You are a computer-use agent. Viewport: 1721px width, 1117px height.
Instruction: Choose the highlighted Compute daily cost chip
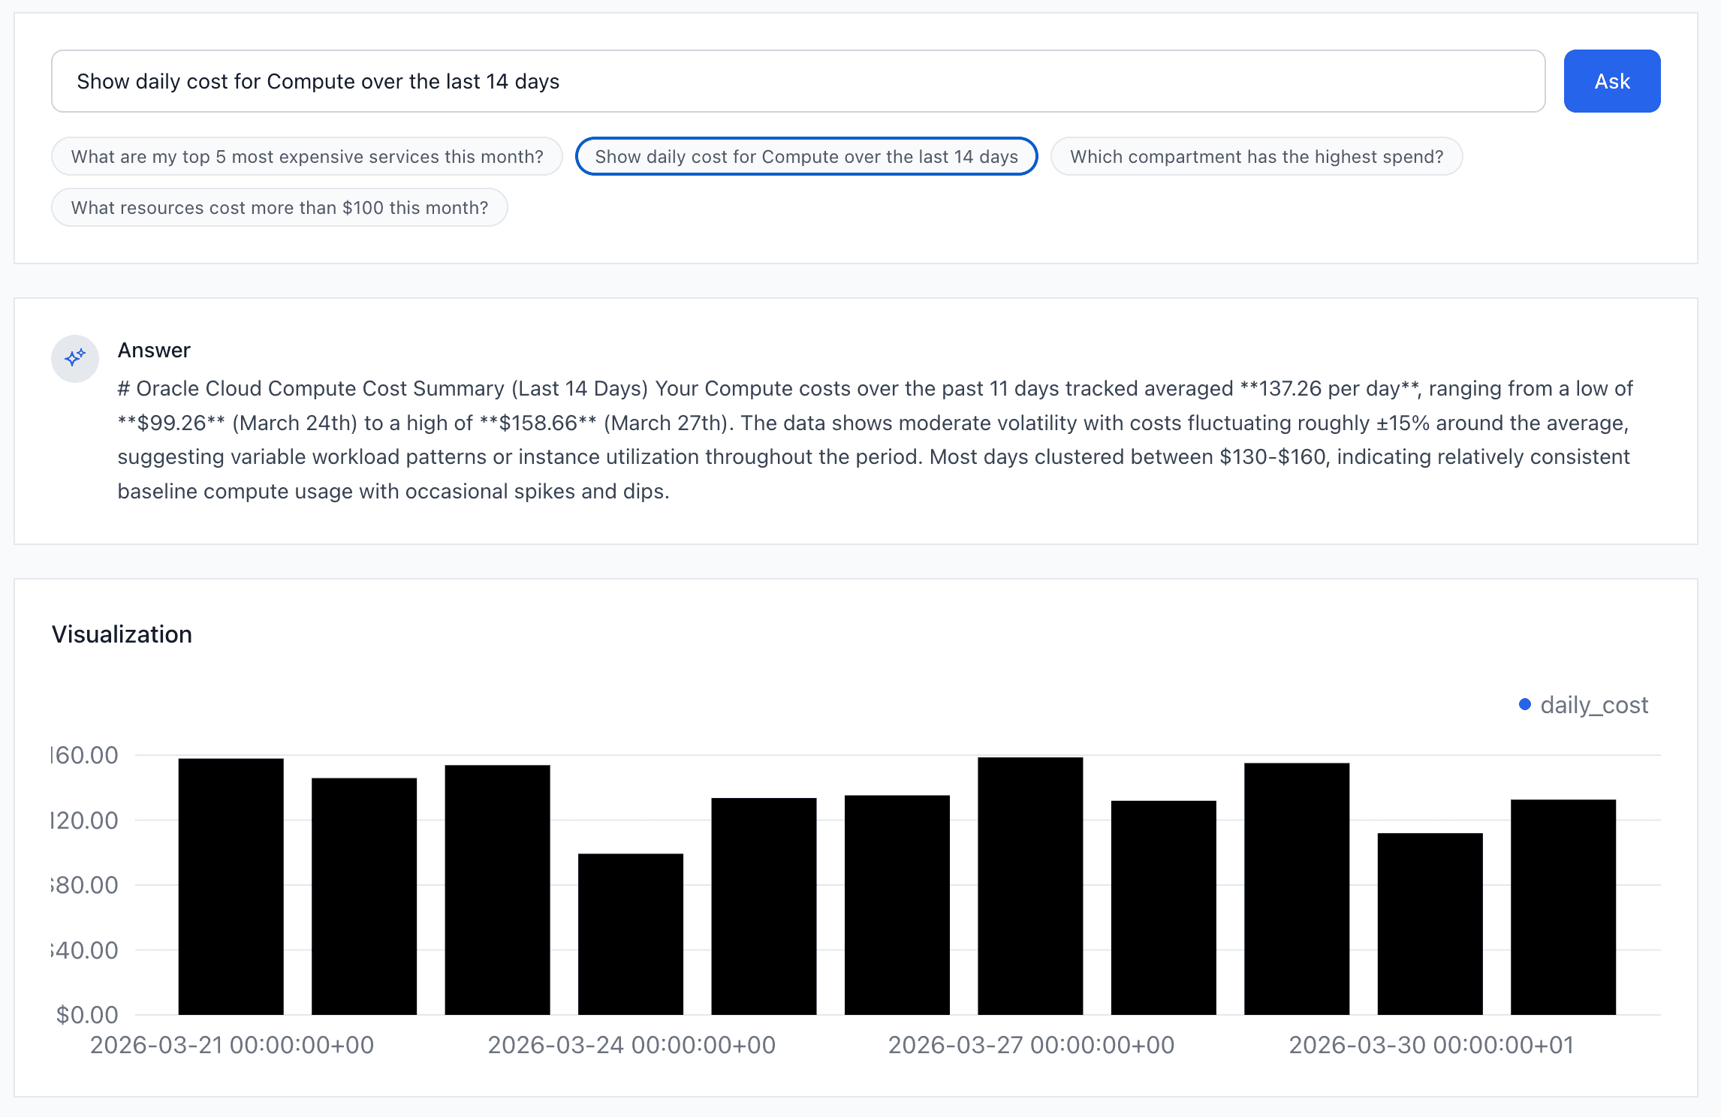[806, 156]
